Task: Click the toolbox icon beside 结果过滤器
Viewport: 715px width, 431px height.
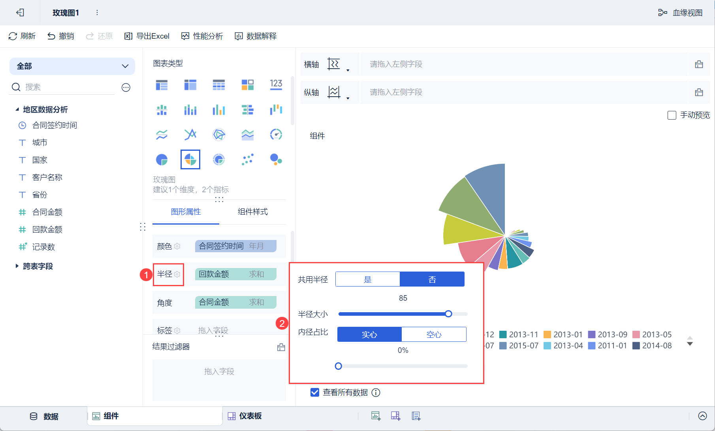Action: [x=281, y=347]
